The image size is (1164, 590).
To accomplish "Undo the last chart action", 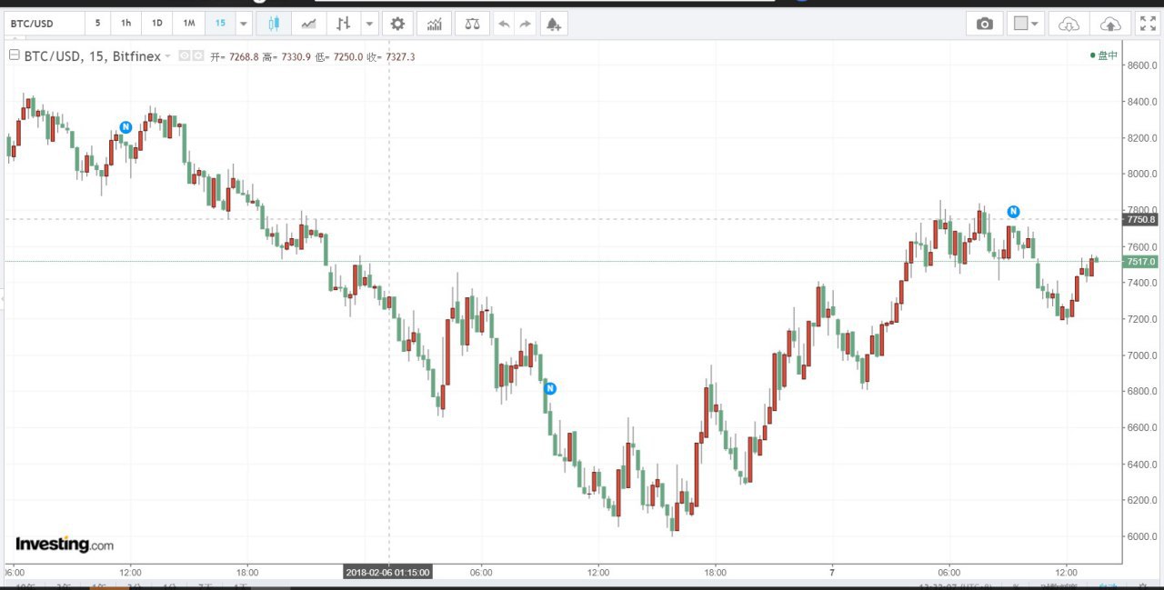I will pyautogui.click(x=504, y=24).
